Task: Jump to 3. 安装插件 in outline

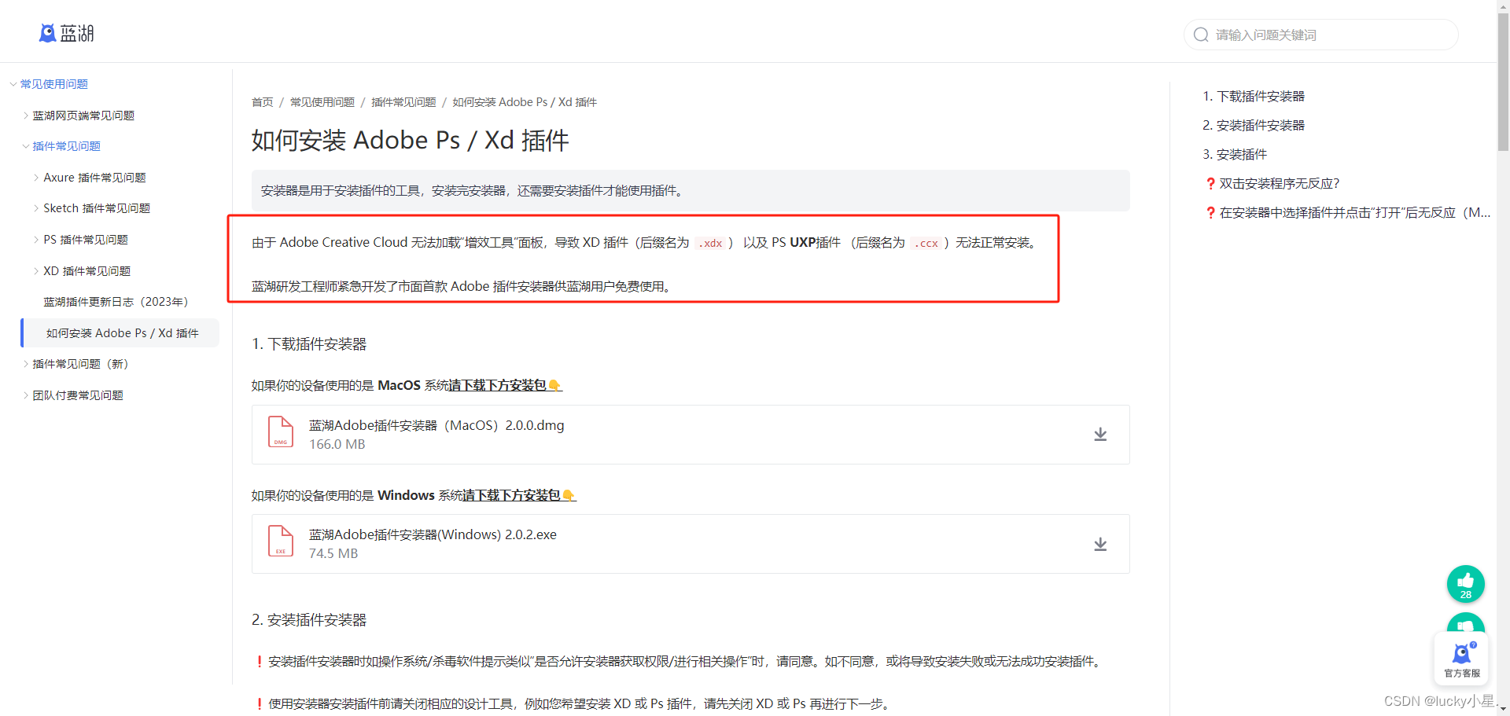Action: 1235,155
